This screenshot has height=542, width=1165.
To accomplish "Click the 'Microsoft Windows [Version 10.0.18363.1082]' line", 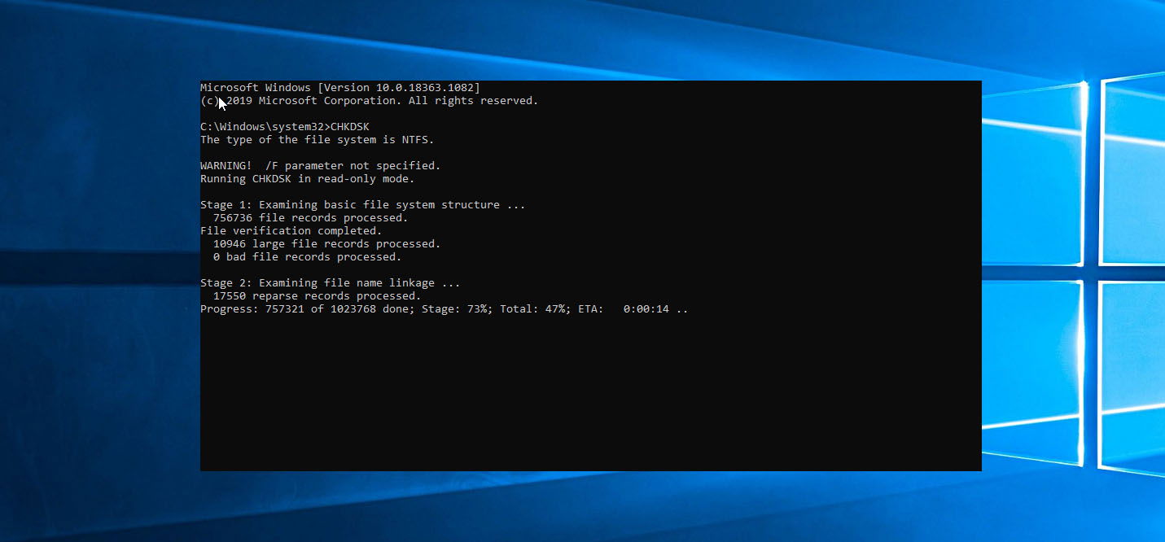I will click(340, 88).
